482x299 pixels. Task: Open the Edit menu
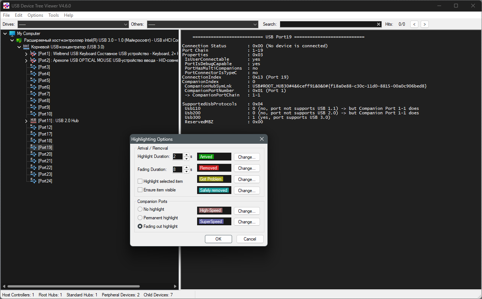click(x=19, y=15)
